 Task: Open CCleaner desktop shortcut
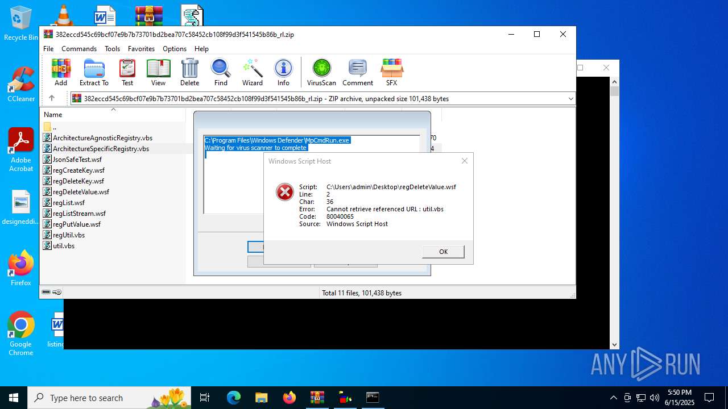[x=21, y=85]
